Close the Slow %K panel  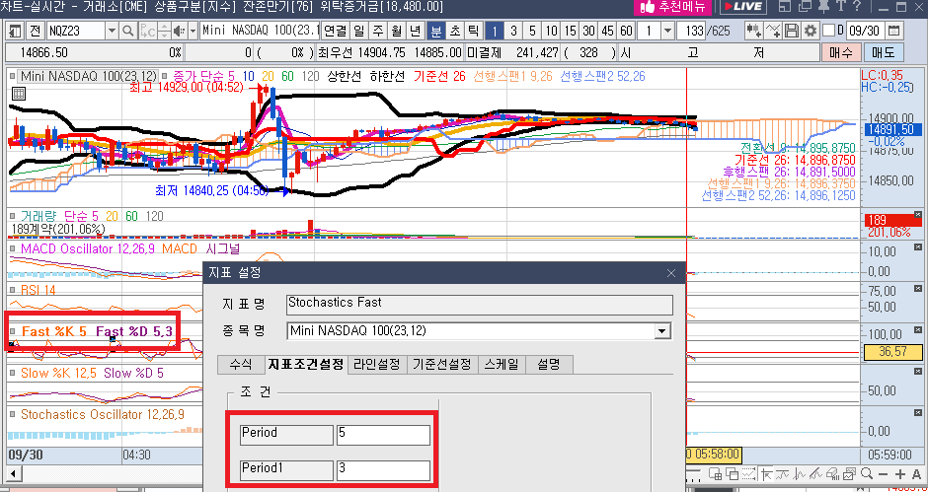(918, 371)
